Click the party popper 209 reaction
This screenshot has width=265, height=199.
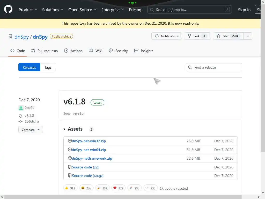102,188
